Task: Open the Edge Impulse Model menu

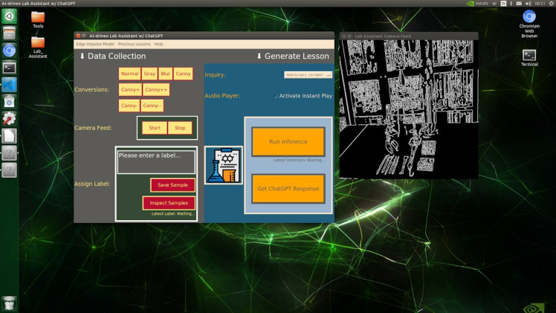Action: point(95,45)
